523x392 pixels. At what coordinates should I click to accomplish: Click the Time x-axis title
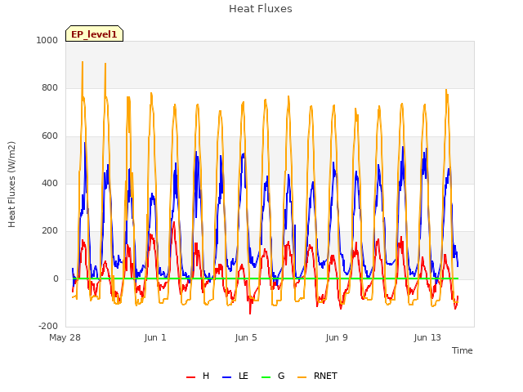(463, 350)
